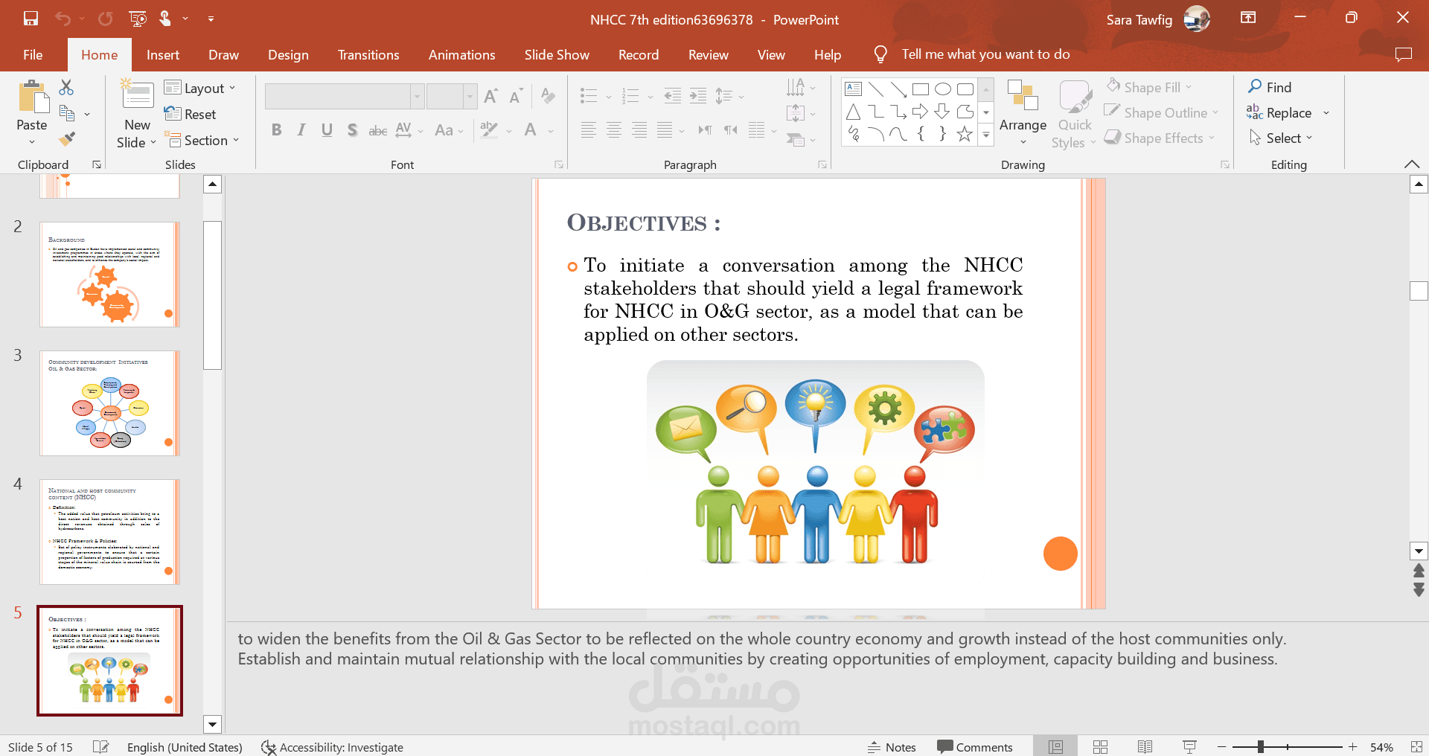
Task: Click the zoom in plus button
Action: tap(1353, 747)
